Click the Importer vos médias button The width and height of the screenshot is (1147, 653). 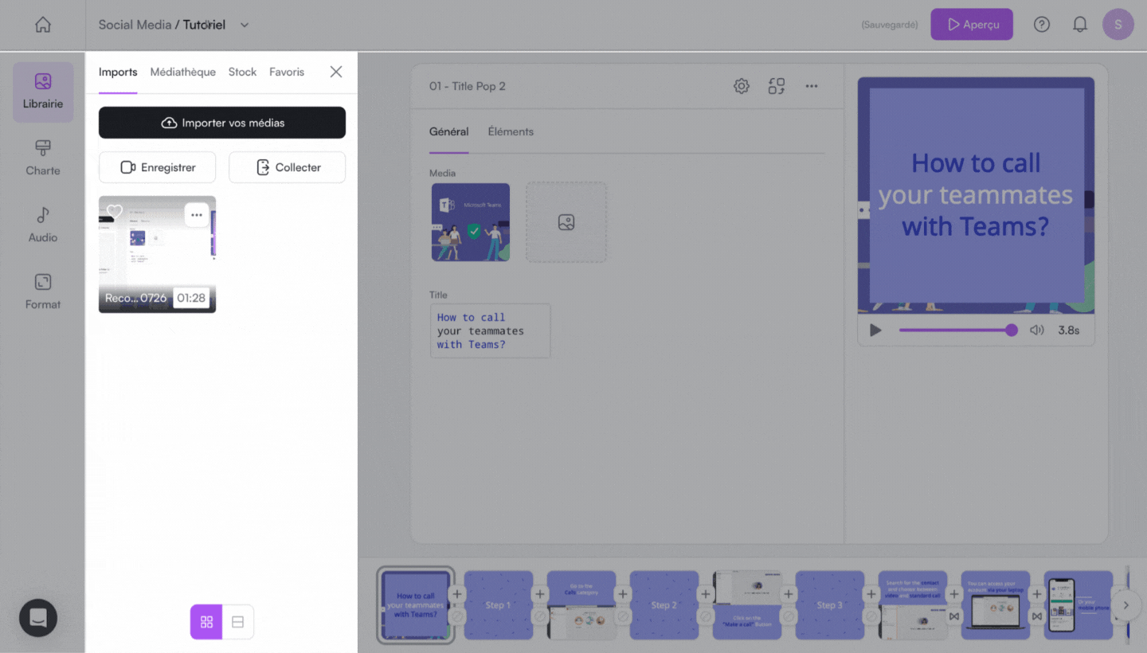pyautogui.click(x=222, y=123)
